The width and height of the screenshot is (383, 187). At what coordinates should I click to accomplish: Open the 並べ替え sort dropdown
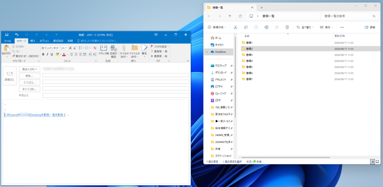305,27
